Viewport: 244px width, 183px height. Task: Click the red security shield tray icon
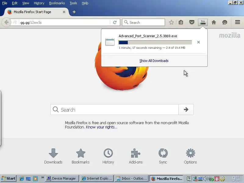click(x=217, y=179)
